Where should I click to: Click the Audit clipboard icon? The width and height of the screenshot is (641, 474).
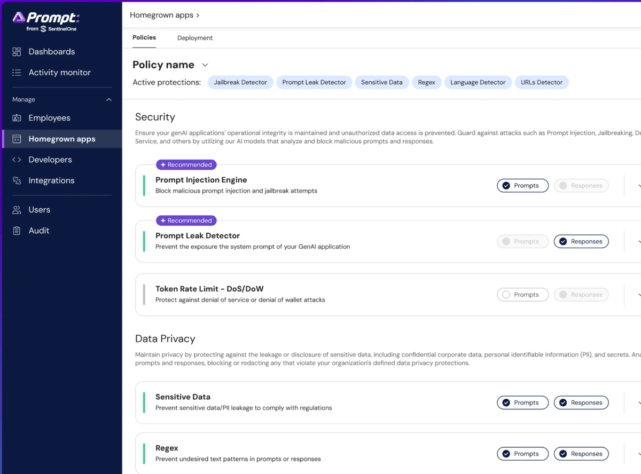17,231
